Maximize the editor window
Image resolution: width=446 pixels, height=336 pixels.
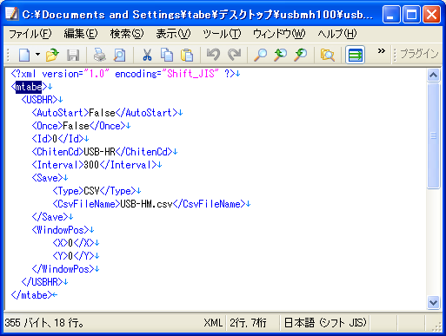pyautogui.click(x=411, y=14)
